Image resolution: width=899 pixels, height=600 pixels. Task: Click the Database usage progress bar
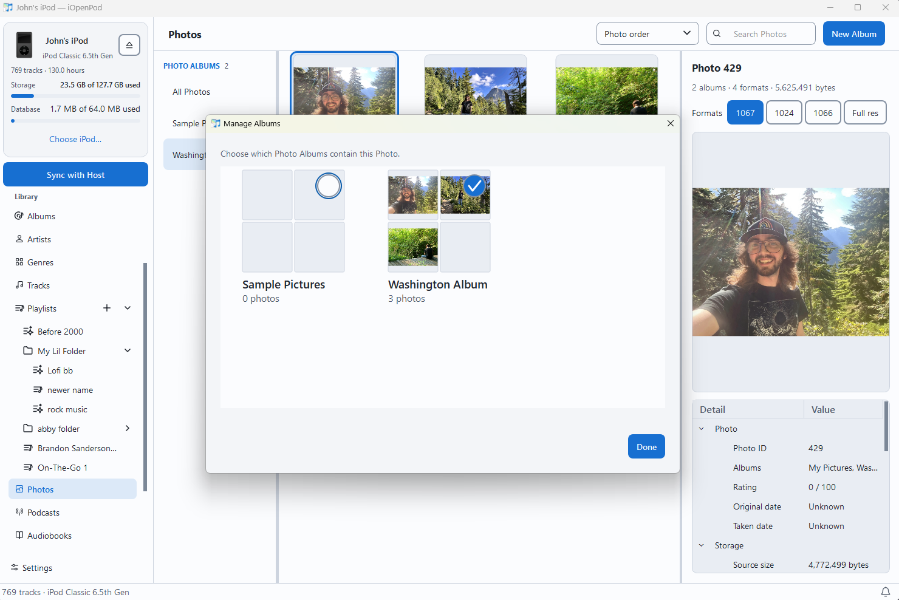[x=75, y=121]
